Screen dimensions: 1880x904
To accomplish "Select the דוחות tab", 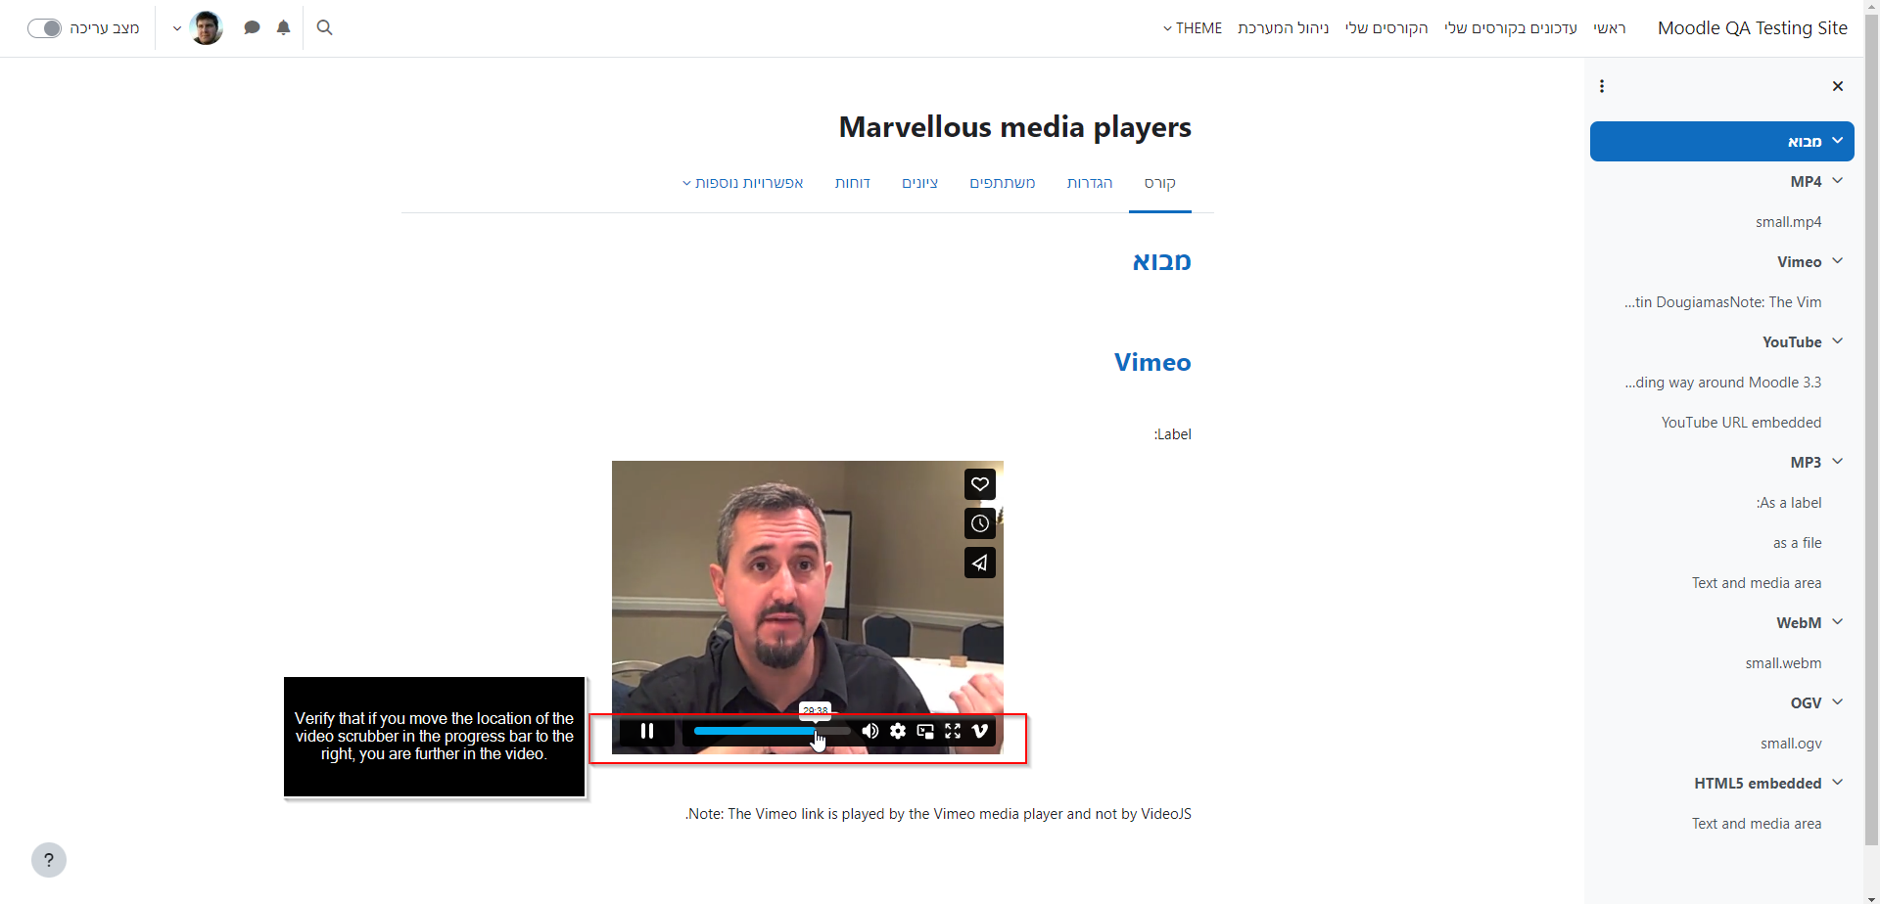I will pos(853,183).
